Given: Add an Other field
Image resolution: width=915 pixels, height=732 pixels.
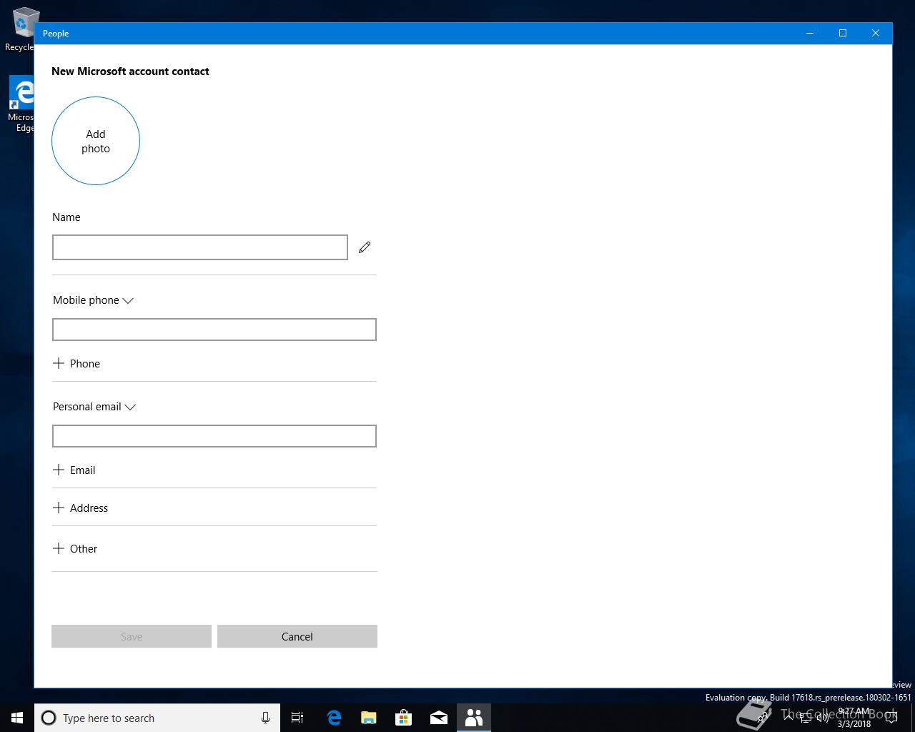Looking at the screenshot, I should pos(75,548).
